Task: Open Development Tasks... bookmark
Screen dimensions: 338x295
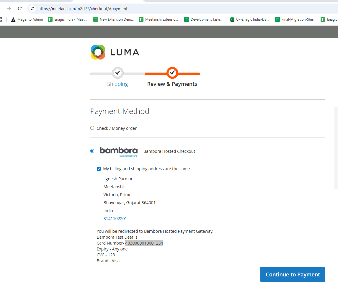Action: click(x=204, y=19)
